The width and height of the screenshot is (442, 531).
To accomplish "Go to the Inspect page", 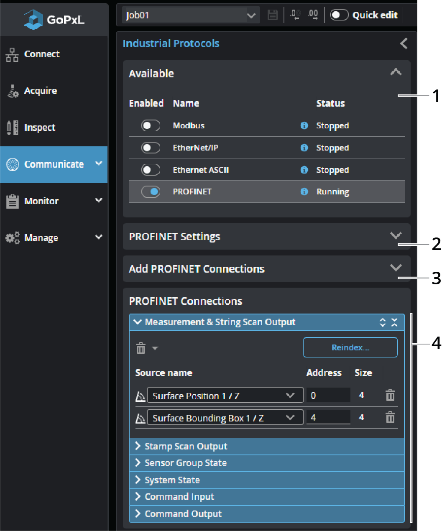I will 40,128.
